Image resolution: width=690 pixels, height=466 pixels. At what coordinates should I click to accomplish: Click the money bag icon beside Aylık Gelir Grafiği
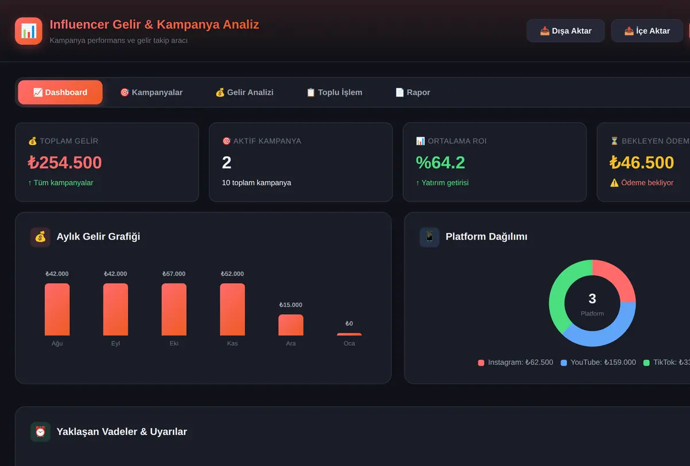point(40,237)
